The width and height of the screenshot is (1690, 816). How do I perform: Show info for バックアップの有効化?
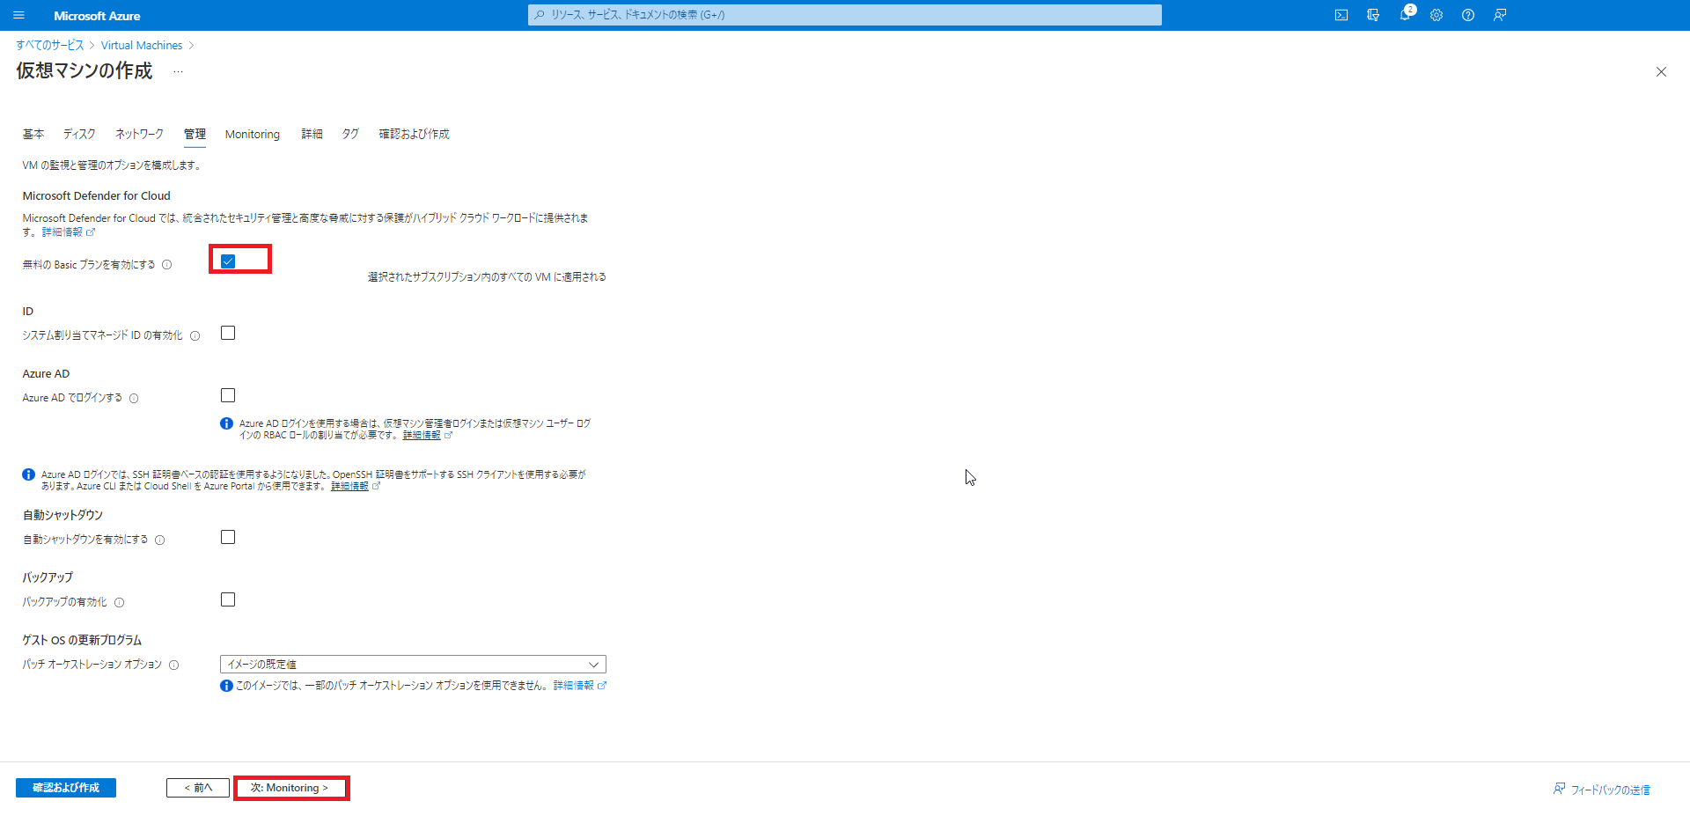[119, 602]
